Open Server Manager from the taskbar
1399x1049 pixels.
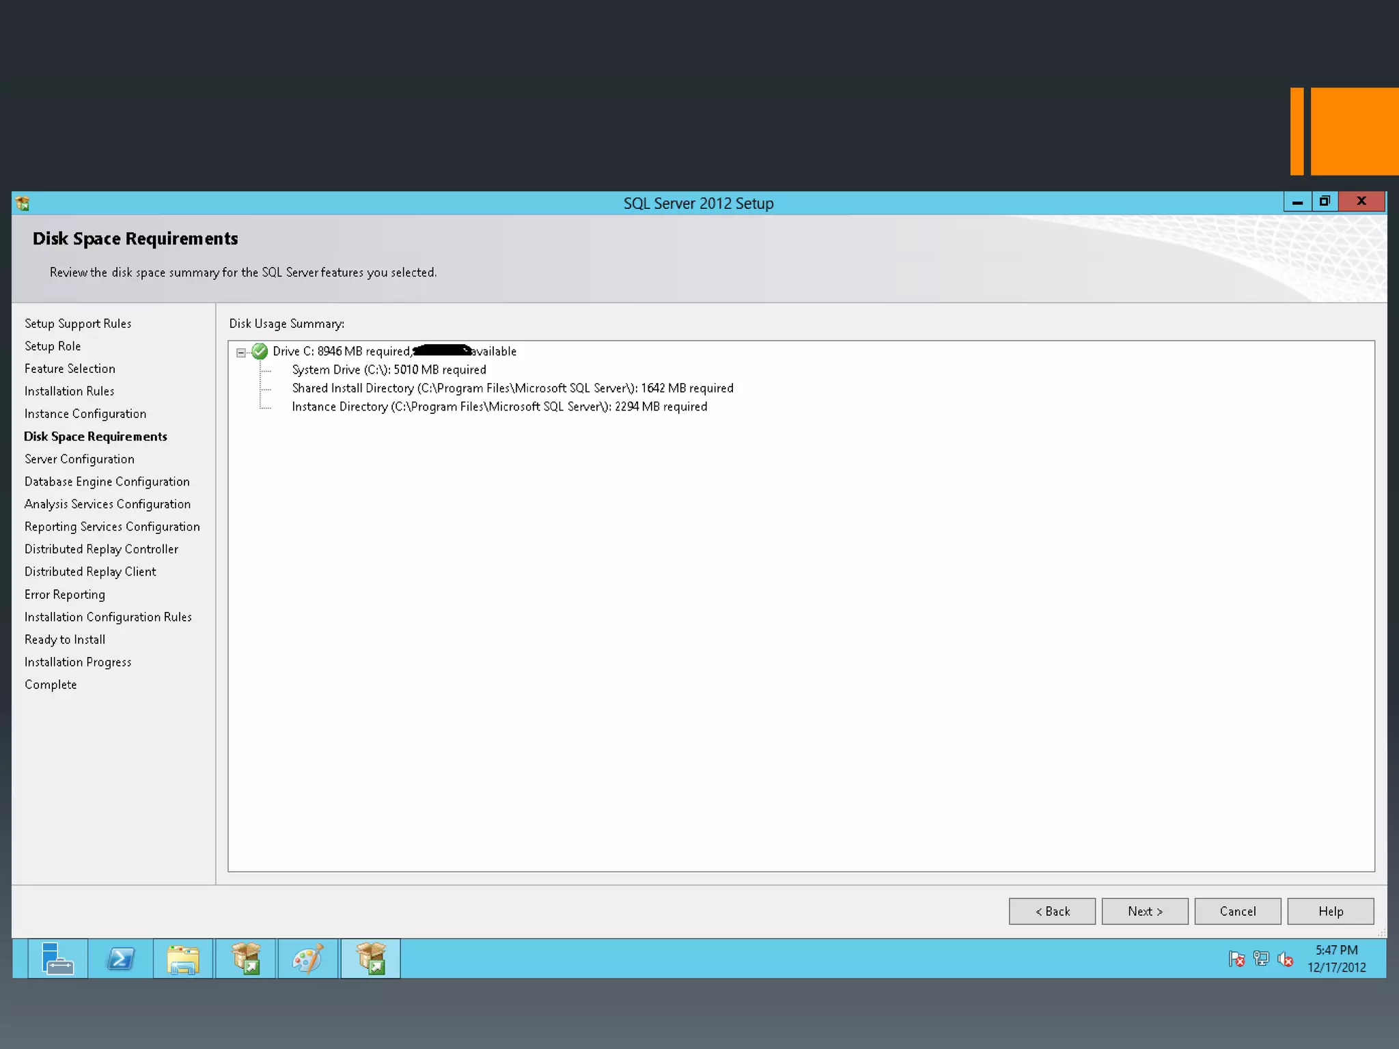coord(57,958)
